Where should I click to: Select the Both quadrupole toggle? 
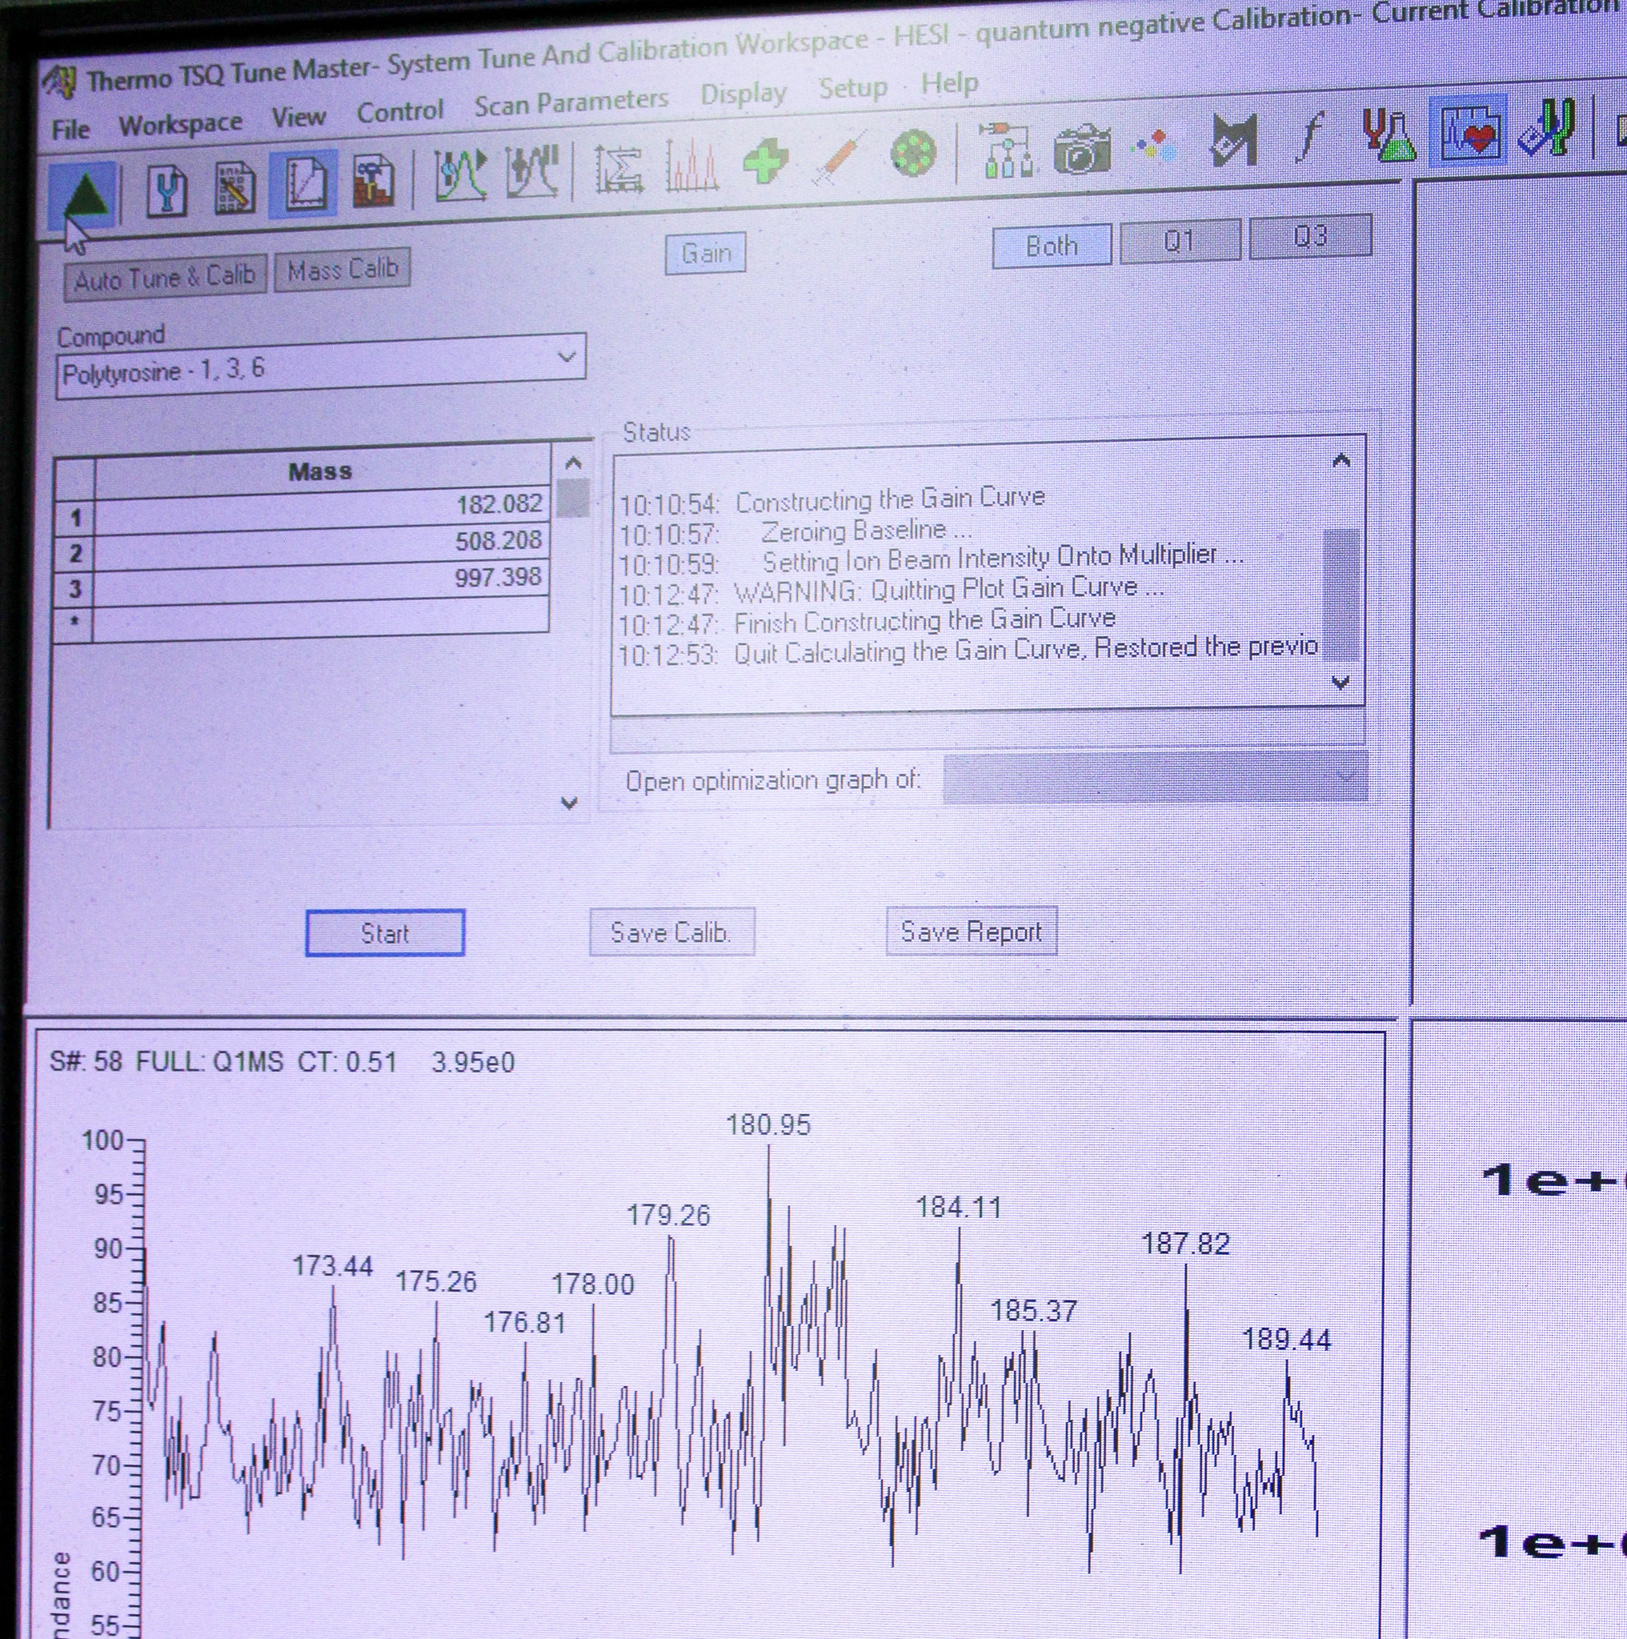[x=1051, y=246]
